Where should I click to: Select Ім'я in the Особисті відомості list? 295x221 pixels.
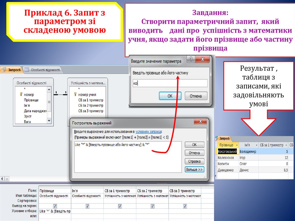27,105
